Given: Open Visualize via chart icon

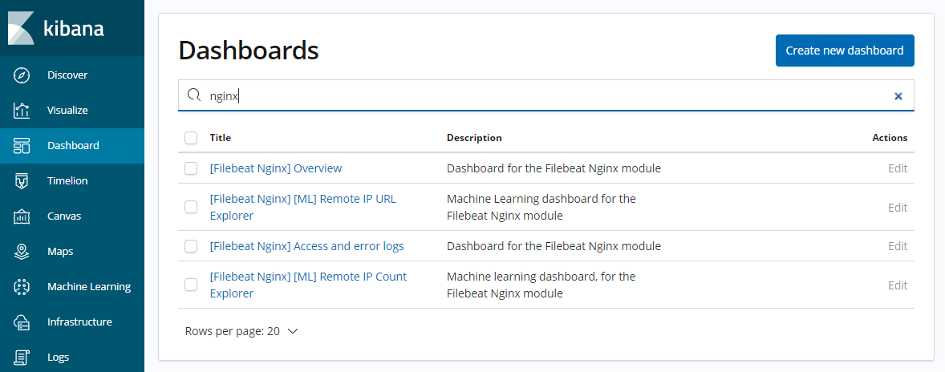Looking at the screenshot, I should (x=22, y=110).
